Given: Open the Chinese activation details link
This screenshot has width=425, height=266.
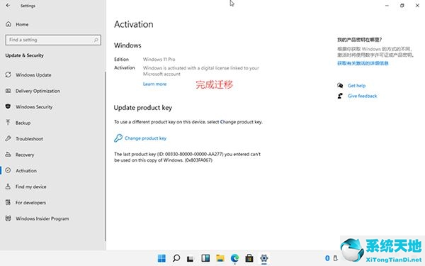Looking at the screenshot, I should [x=363, y=63].
